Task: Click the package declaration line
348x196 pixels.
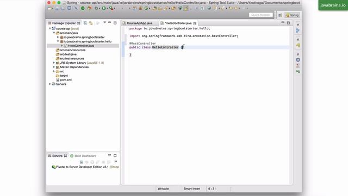Action: pos(170,28)
